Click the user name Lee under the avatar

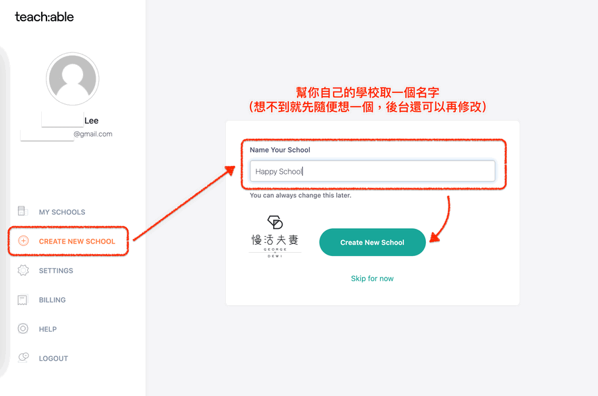91,121
